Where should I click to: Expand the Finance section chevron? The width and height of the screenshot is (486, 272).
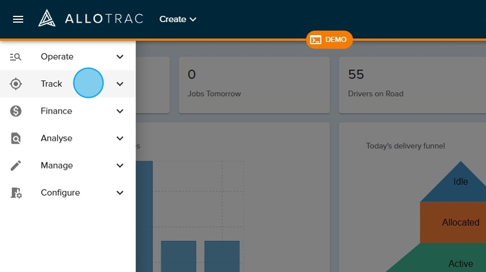120,111
